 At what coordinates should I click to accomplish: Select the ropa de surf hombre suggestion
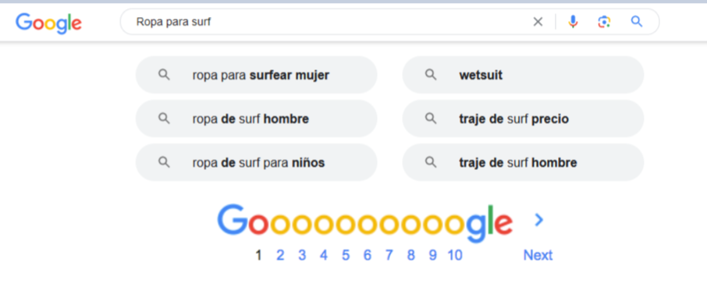click(256, 119)
